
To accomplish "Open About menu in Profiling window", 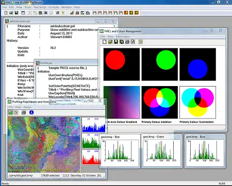I will [x=27, y=107].
